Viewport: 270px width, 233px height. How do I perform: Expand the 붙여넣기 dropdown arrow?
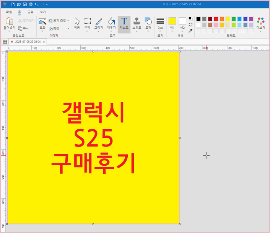[9, 31]
